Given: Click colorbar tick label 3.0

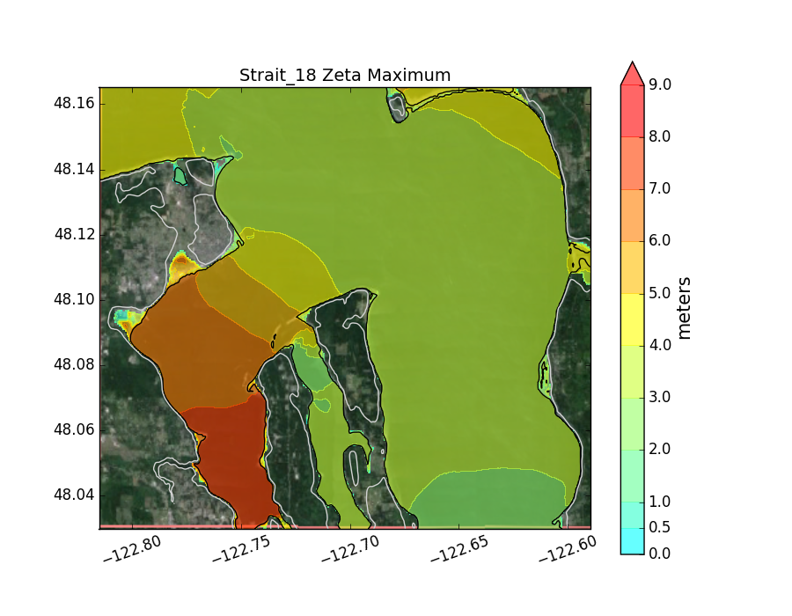Looking at the screenshot, I should (x=660, y=397).
